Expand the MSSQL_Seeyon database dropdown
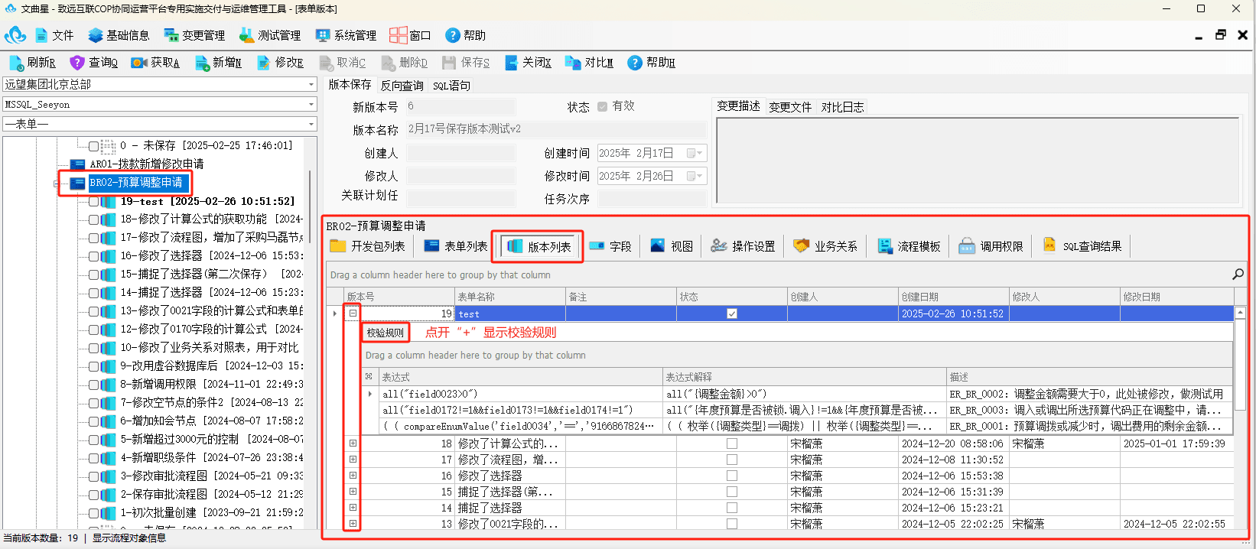The height and width of the screenshot is (549, 1256). (x=160, y=104)
